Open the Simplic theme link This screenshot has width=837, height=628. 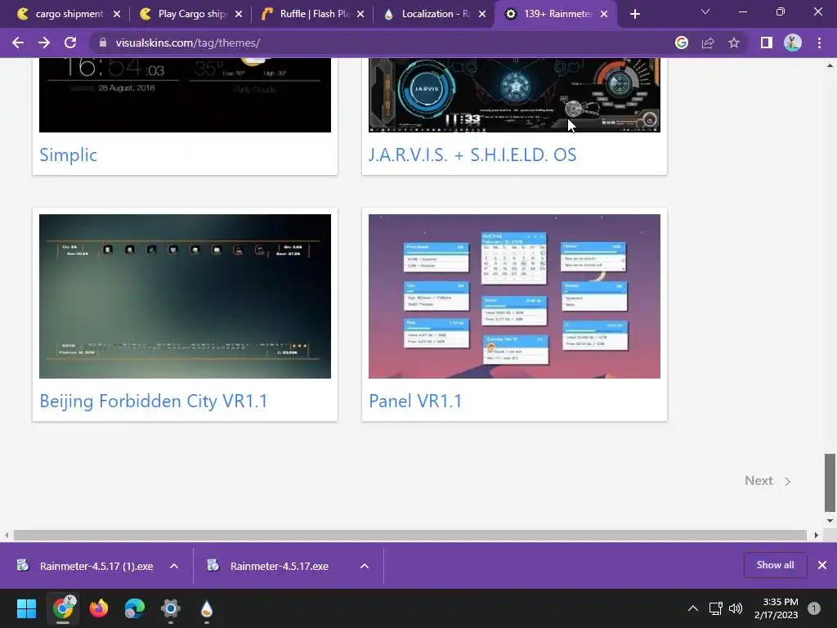(x=69, y=155)
